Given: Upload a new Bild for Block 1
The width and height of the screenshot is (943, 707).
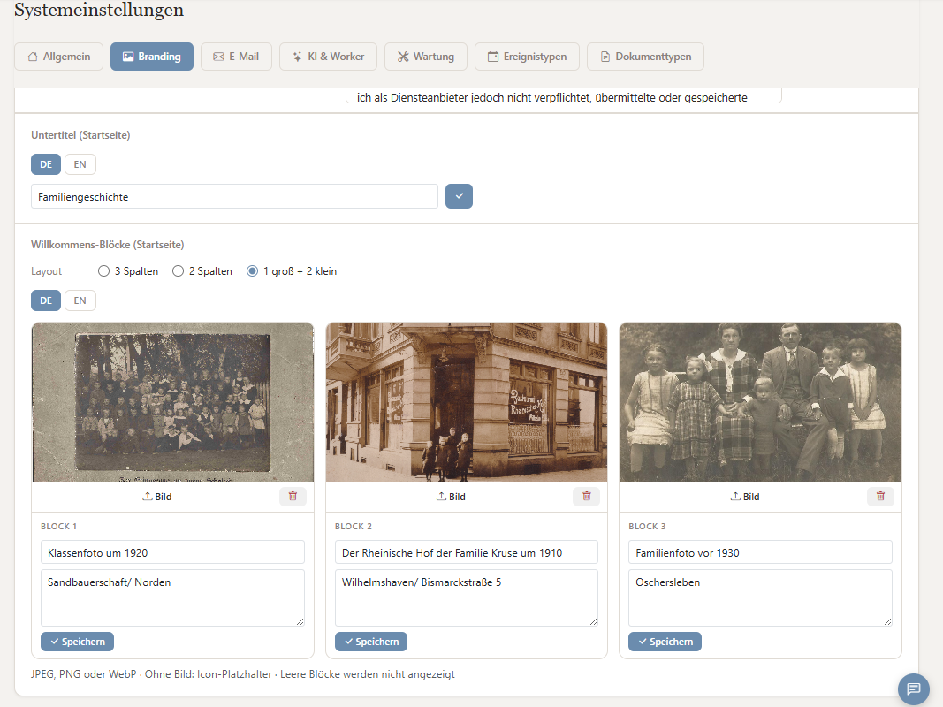Looking at the screenshot, I should click(157, 497).
